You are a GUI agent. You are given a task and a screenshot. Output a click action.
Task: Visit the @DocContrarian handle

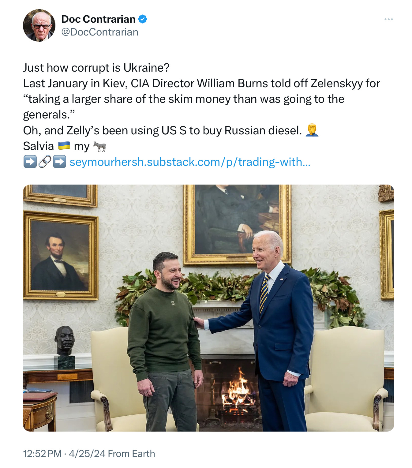coord(100,32)
